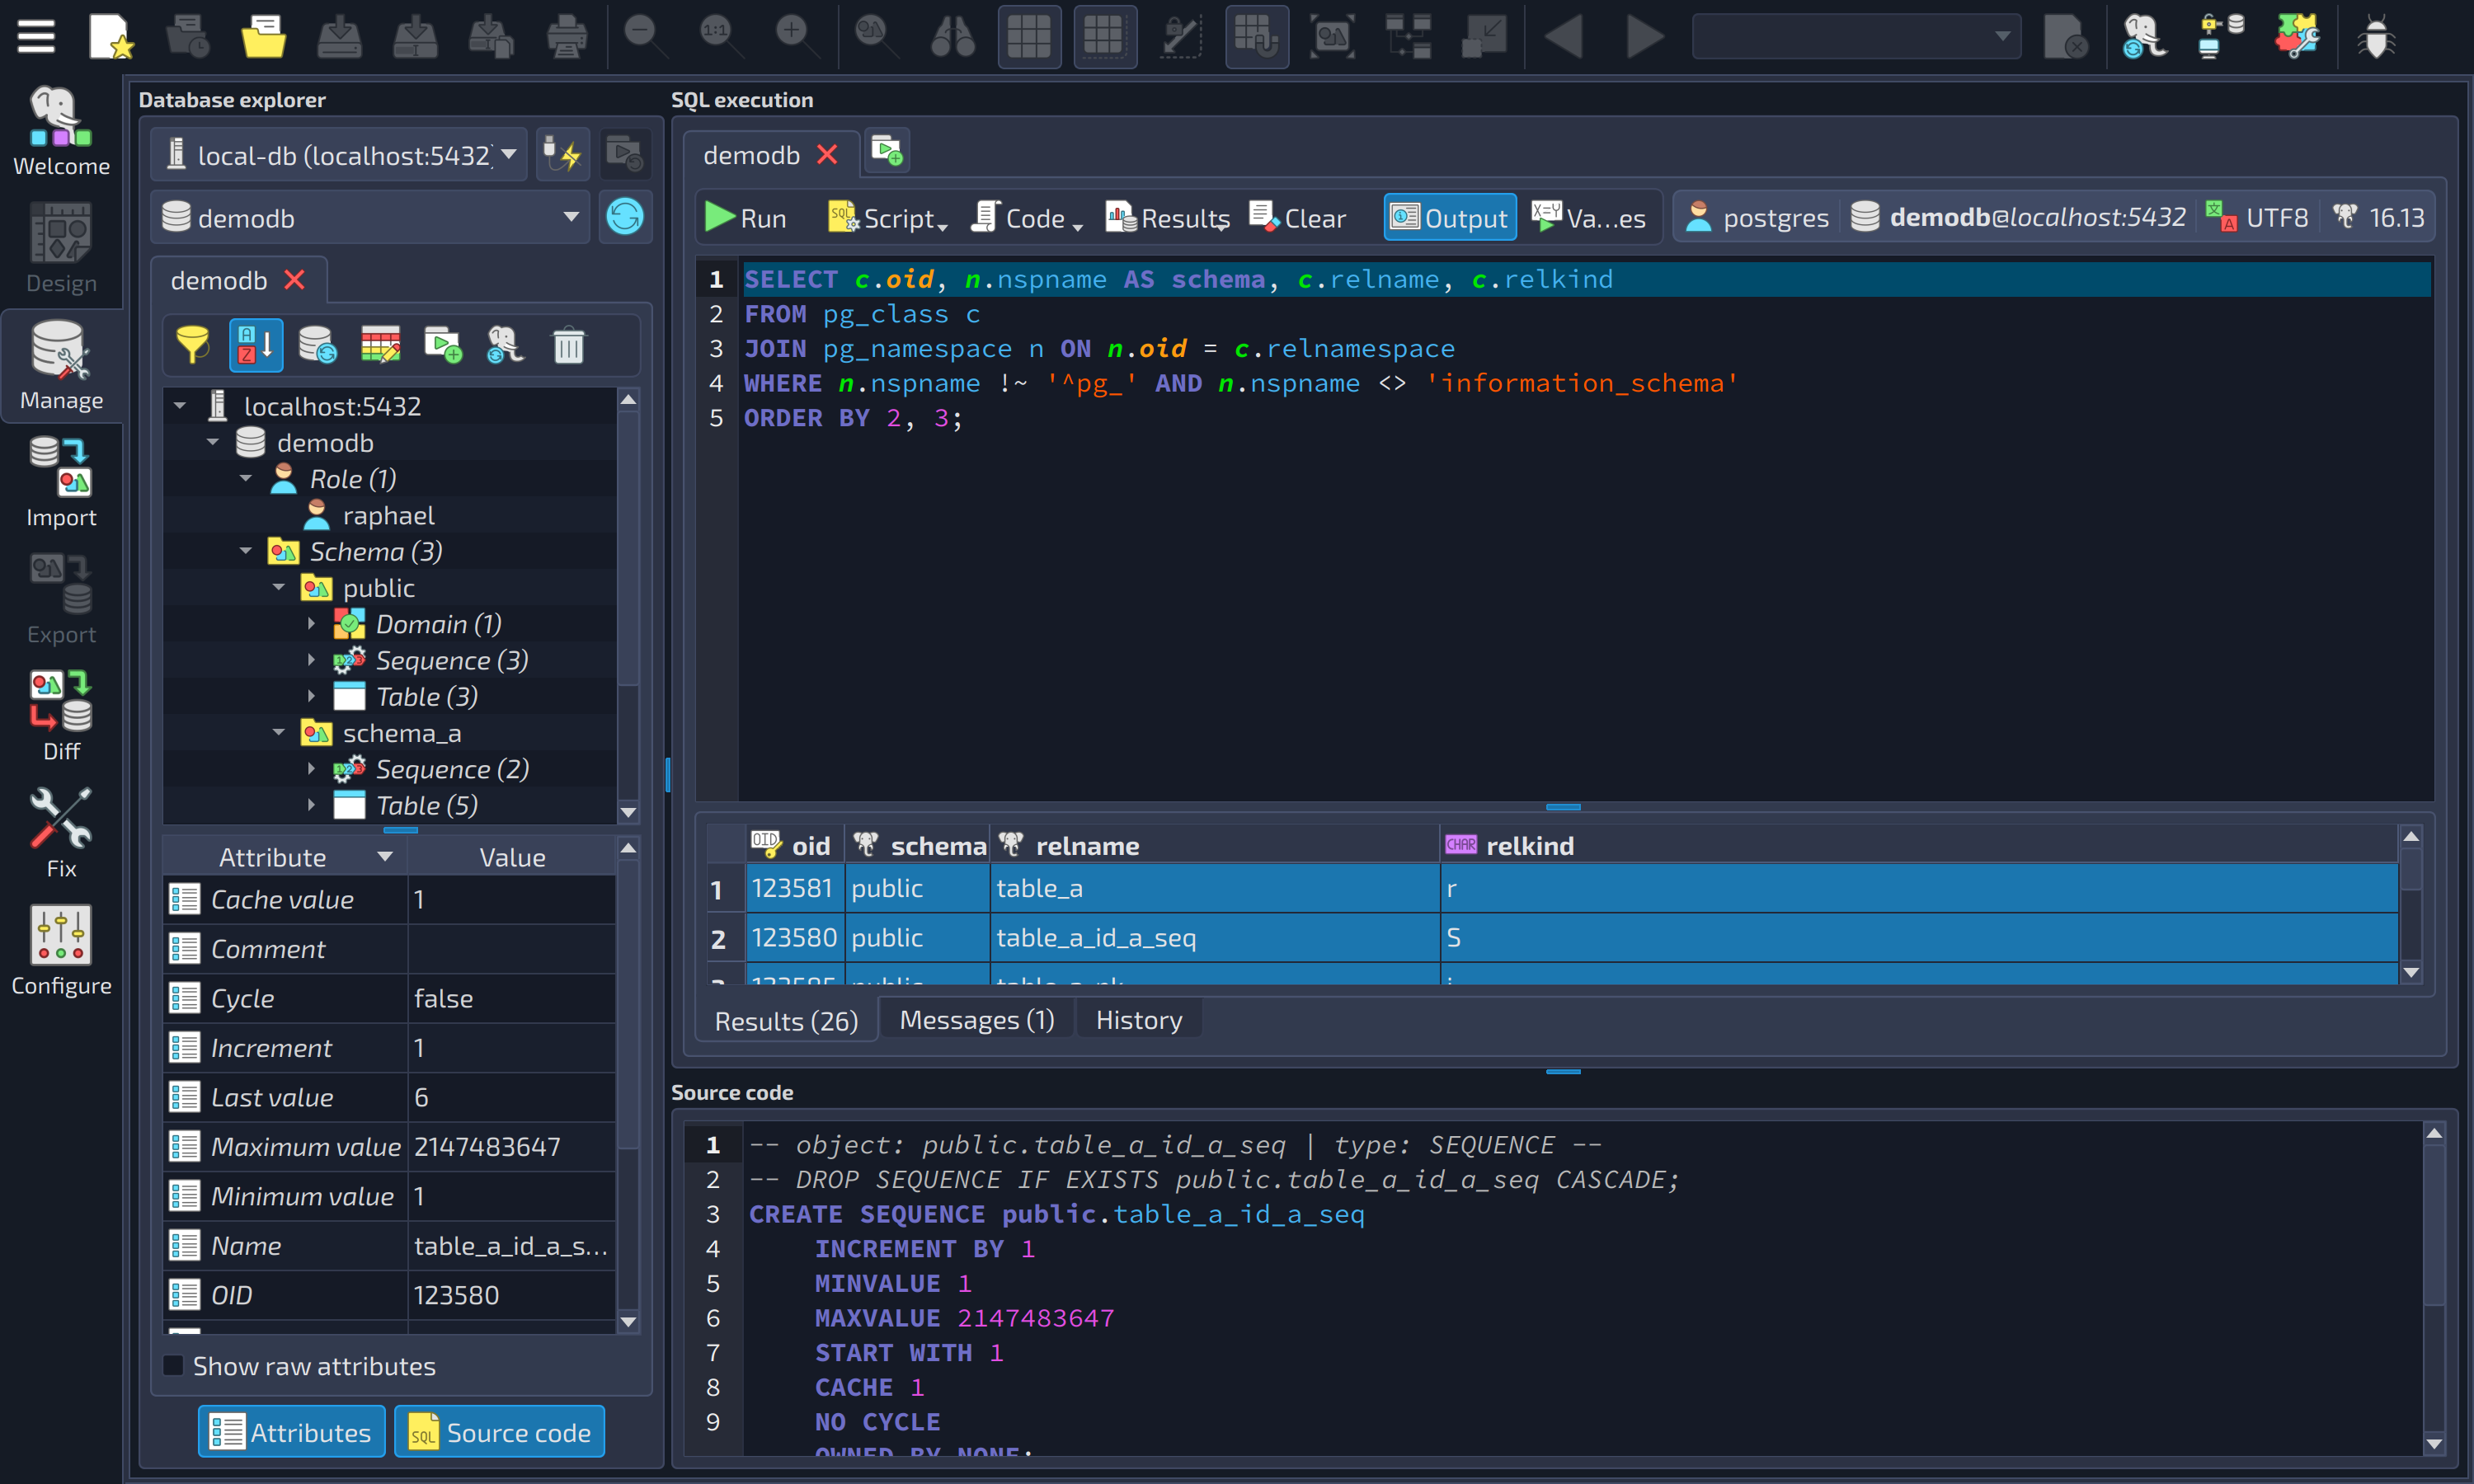
Task: Open the Configure view
Action: (x=61, y=950)
